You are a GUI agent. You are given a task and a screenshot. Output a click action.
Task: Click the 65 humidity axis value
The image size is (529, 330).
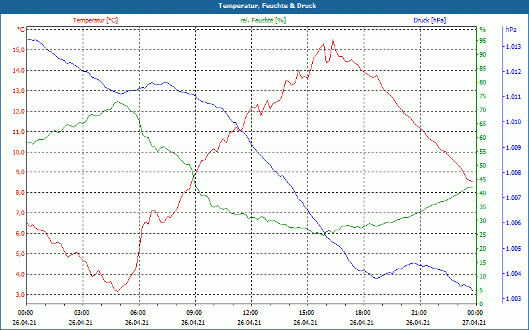coord(483,124)
